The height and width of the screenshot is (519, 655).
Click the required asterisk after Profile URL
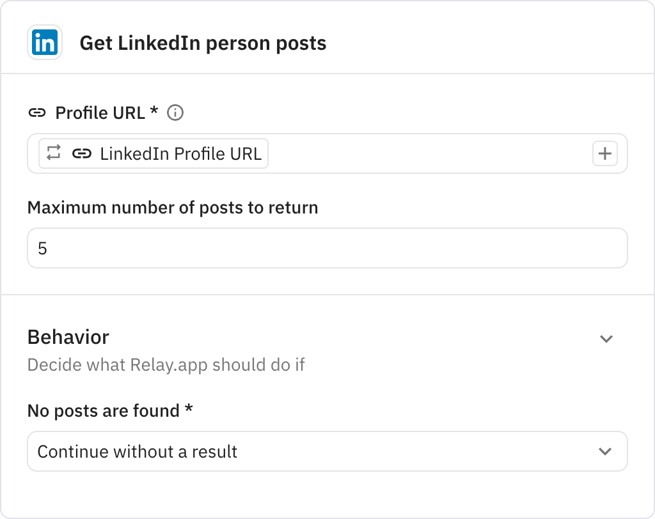pyautogui.click(x=154, y=112)
